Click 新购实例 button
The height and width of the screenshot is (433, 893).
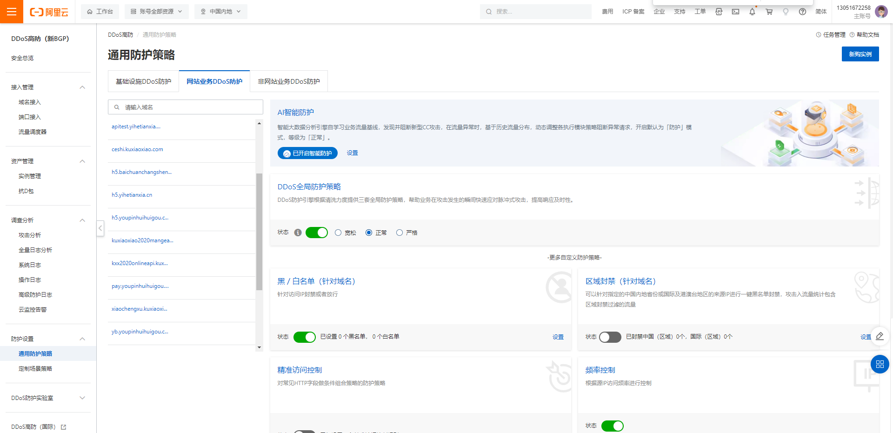click(860, 54)
